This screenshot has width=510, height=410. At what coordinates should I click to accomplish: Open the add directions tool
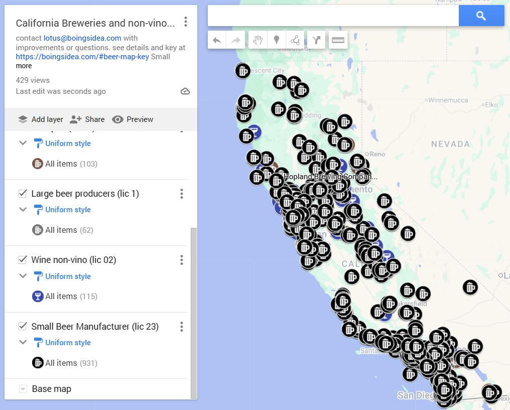coord(316,40)
